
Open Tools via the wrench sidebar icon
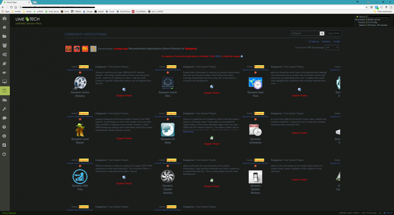coord(4,109)
